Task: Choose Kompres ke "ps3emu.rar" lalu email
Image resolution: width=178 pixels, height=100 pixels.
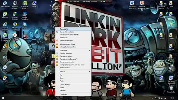Action: point(73,65)
